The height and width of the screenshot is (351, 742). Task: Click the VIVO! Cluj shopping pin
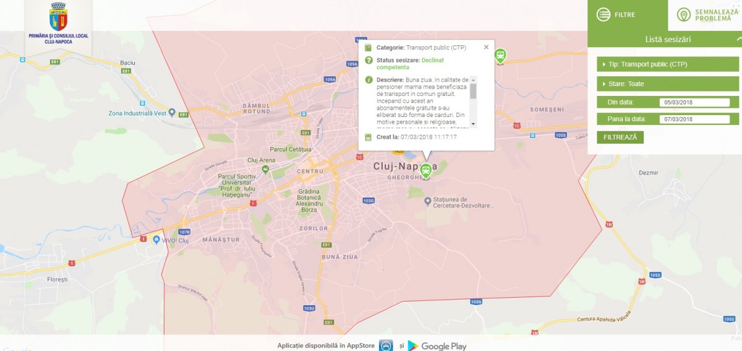pos(156,240)
